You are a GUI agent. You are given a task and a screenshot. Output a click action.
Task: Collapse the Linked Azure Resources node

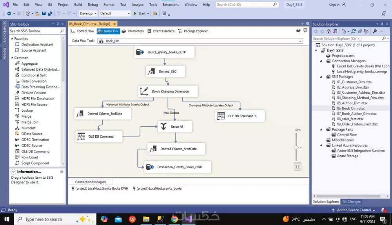[321, 145]
